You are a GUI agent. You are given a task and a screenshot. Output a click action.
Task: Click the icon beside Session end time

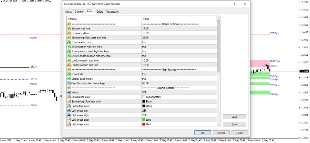(x=69, y=33)
